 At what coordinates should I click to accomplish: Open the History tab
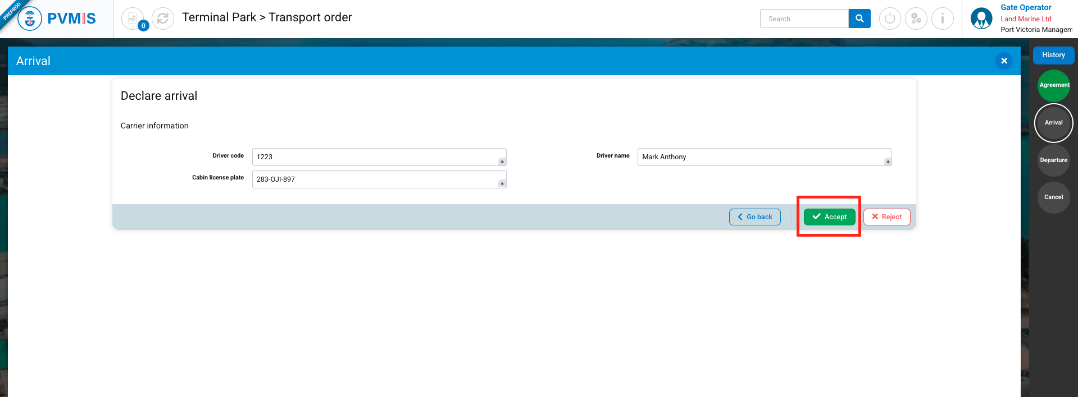pos(1053,55)
